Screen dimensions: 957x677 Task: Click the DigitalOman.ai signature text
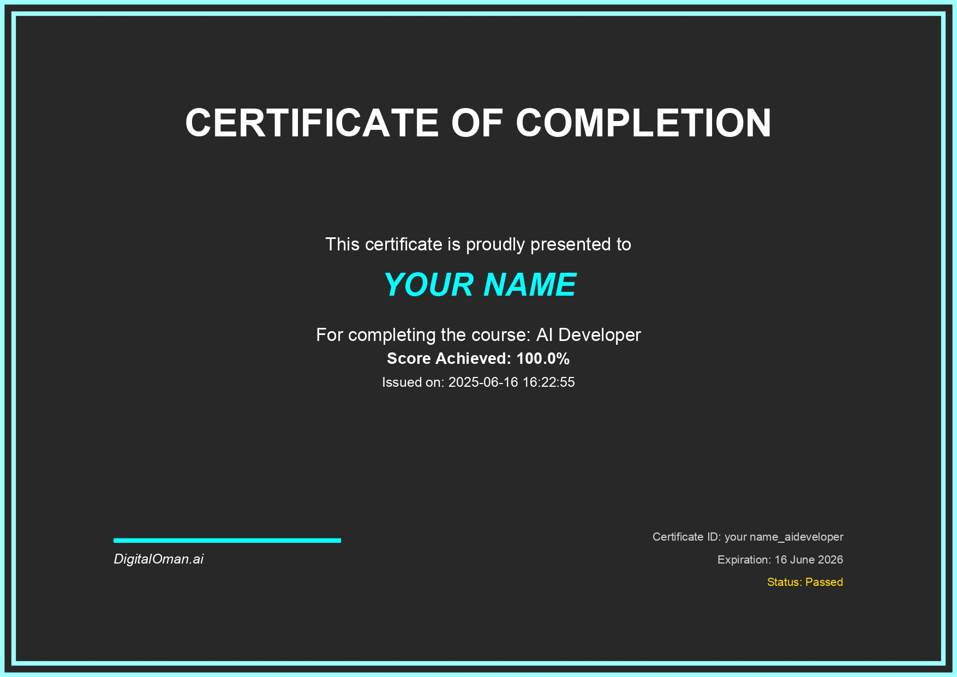[x=159, y=559]
